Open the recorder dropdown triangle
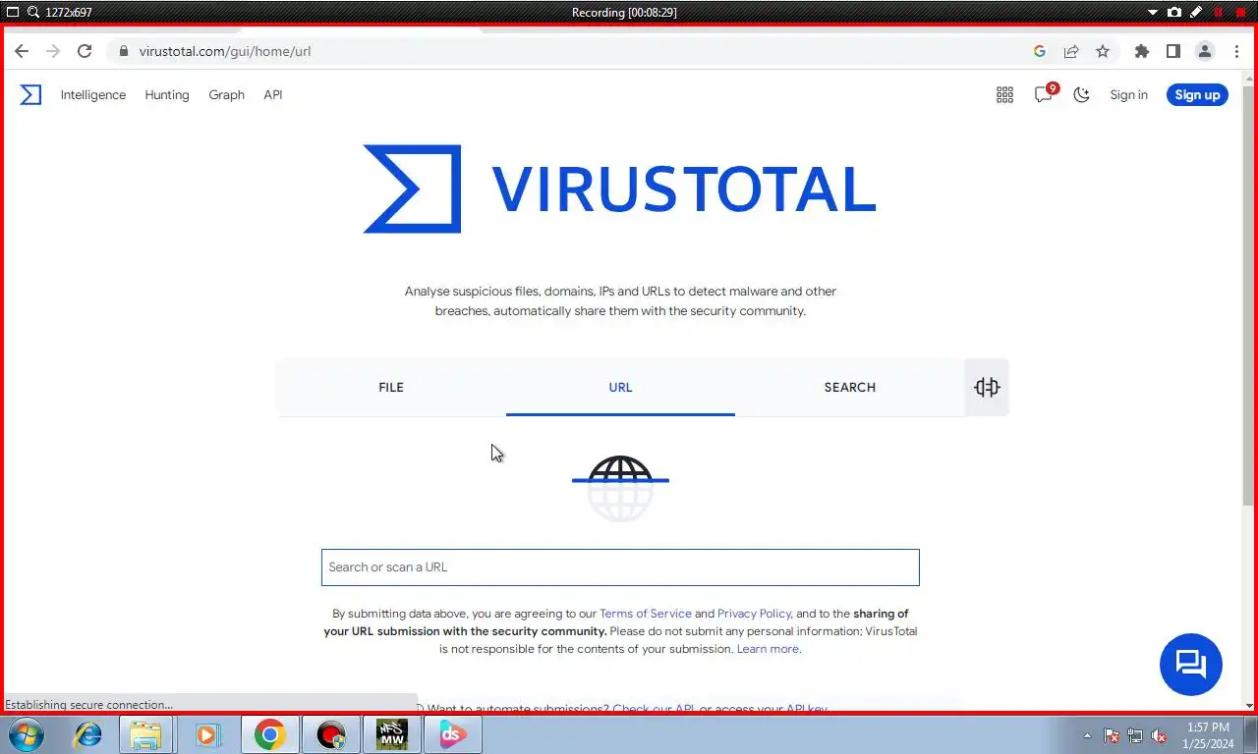 1154,12
